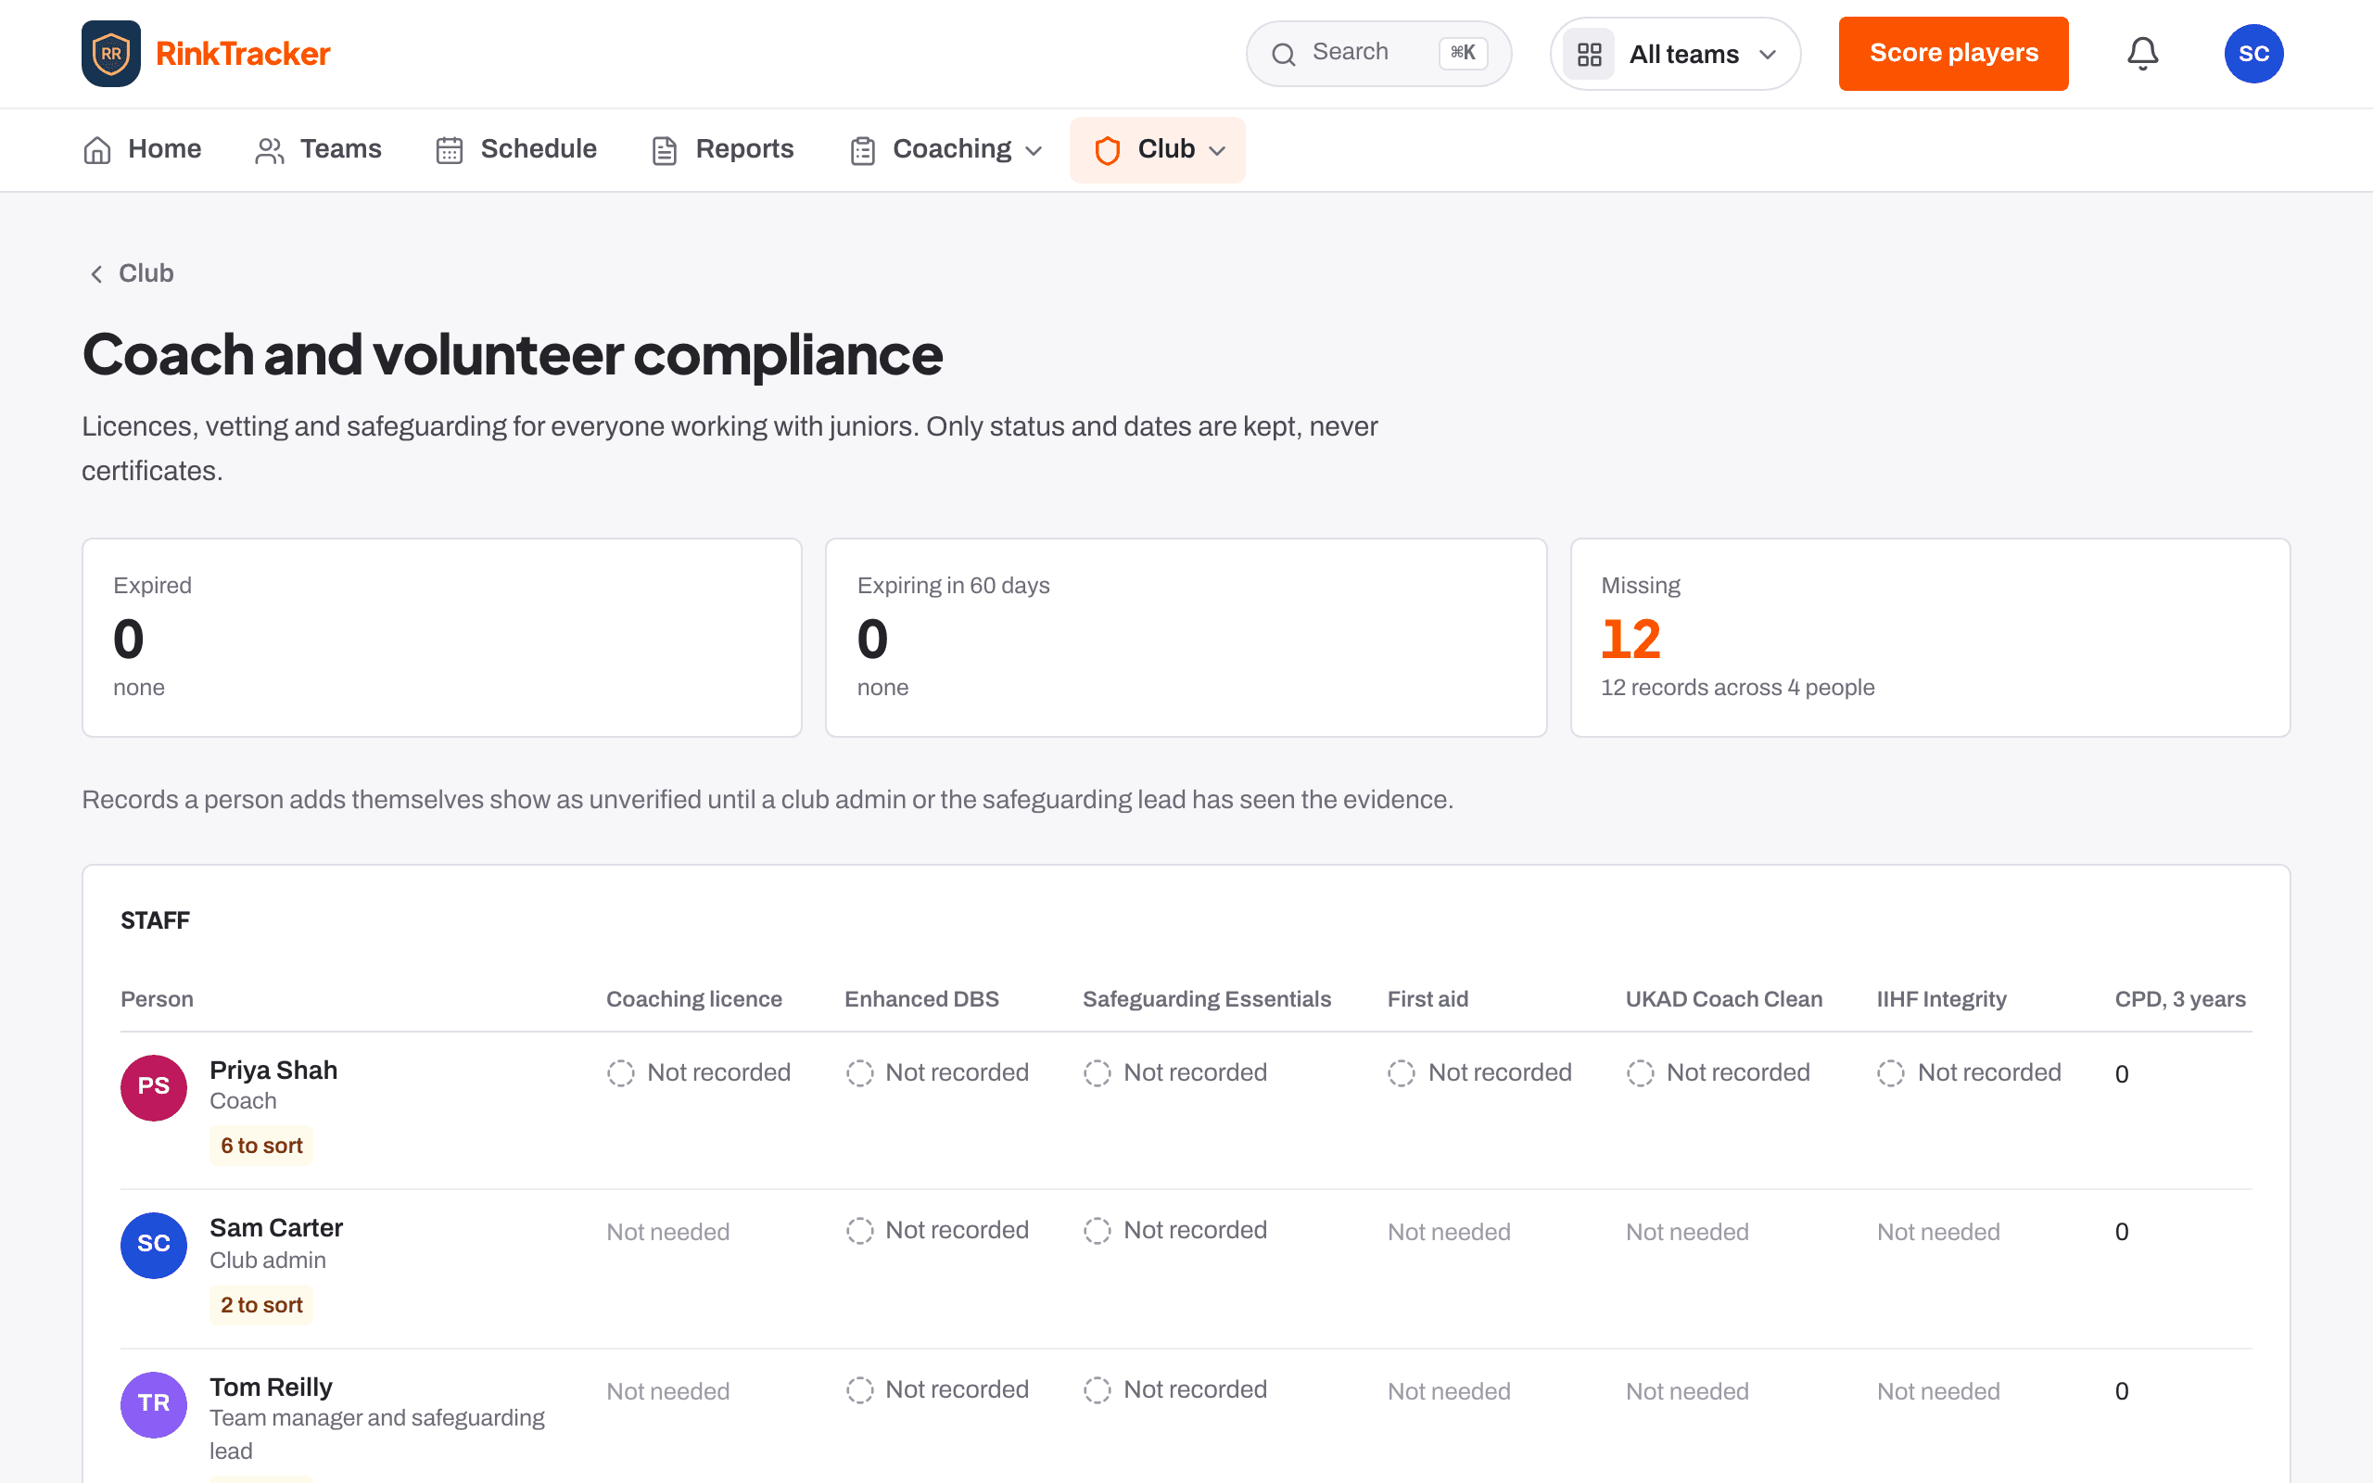Click Priya Shah's Enhanced DBS Not recorded

point(937,1073)
